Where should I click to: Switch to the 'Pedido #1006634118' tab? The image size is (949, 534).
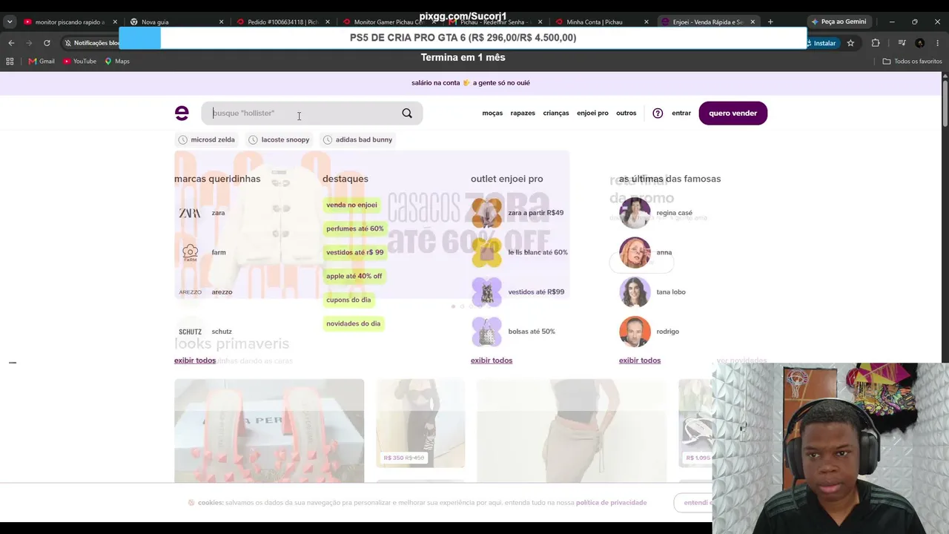click(282, 22)
